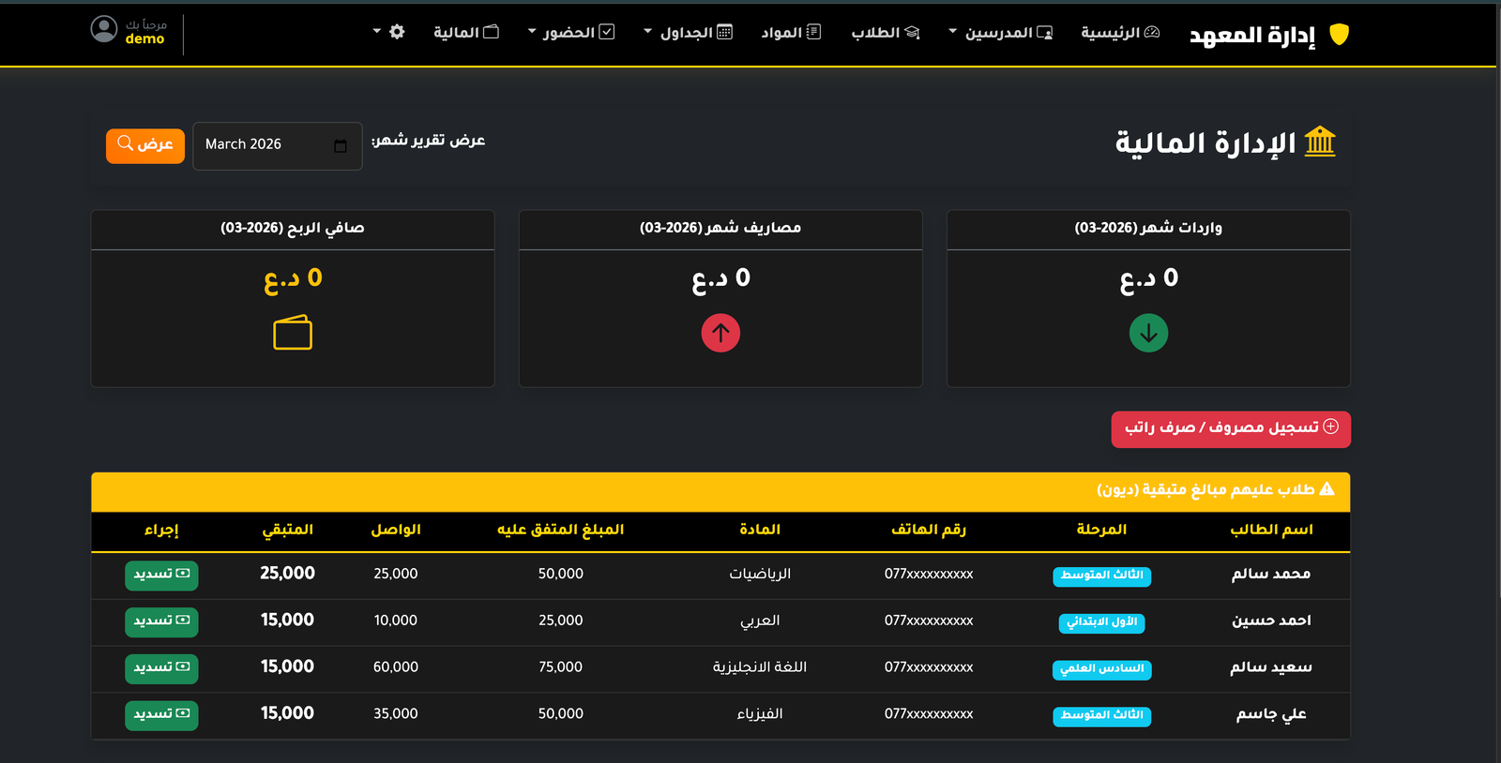The width and height of the screenshot is (1501, 763).
Task: Open the الطلاب students menu item
Action: point(885,33)
